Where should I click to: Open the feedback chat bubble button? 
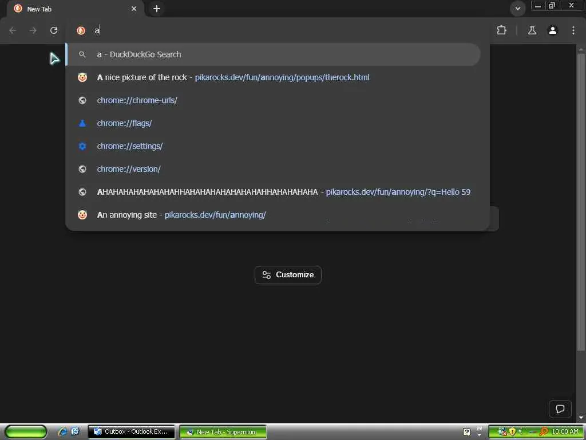[x=560, y=409]
